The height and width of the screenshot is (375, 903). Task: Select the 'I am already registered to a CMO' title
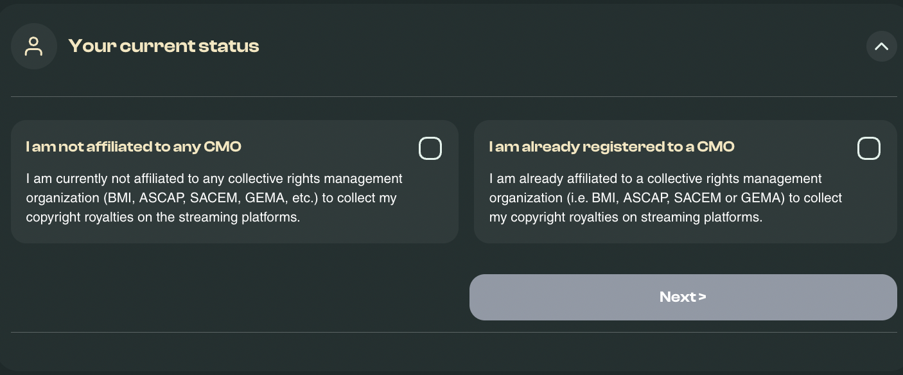(611, 147)
